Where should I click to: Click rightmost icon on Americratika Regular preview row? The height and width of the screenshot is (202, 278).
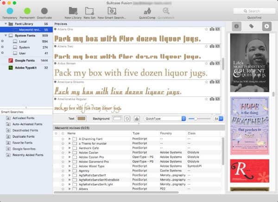point(218,99)
